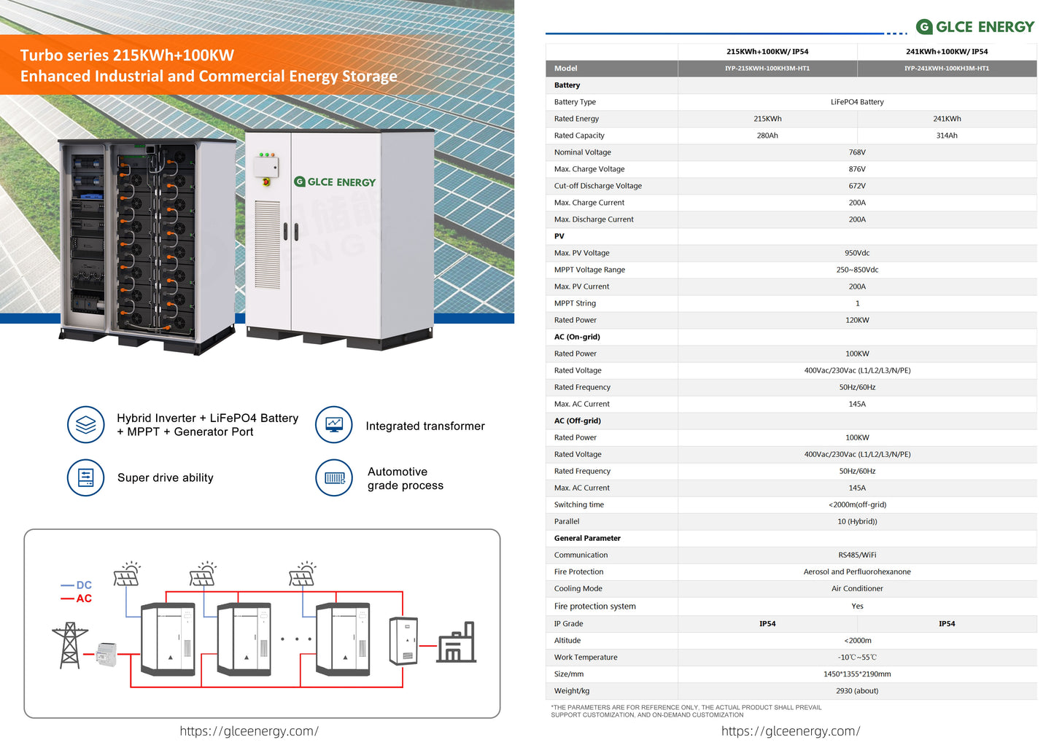Click the Automotive grade process barcode icon
Viewport: 1054px width, 745px height.
click(333, 478)
